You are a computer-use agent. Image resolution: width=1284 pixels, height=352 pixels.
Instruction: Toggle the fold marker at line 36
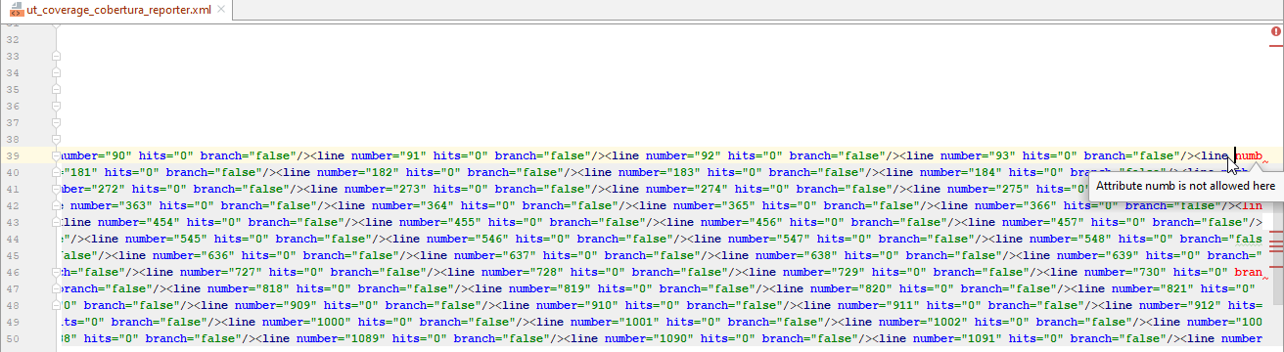click(x=56, y=108)
